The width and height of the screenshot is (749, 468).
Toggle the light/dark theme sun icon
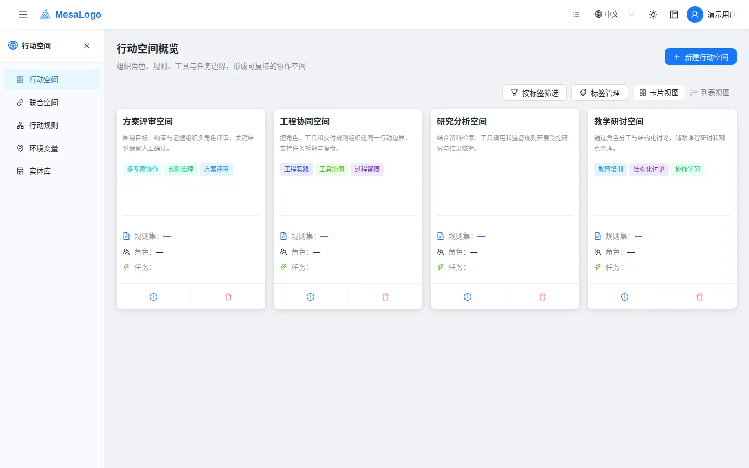pos(653,15)
